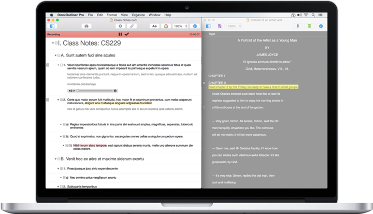373x214 pixels.
Task: Click the note icon beside item 1. Velut
Action: (x=48, y=65)
